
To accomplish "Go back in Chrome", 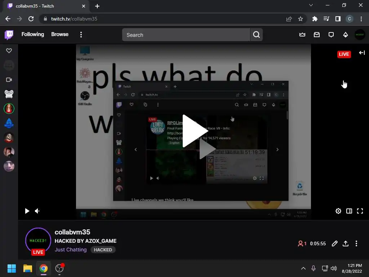I will point(8,19).
